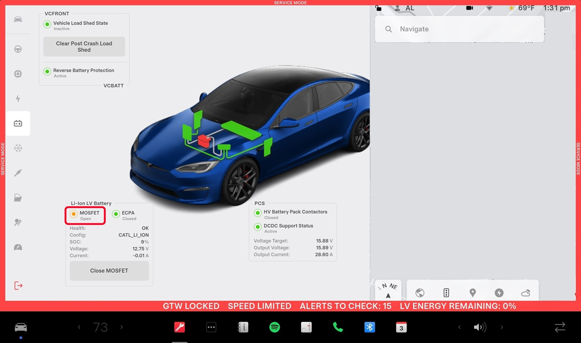The width and height of the screenshot is (581, 343).
Task: Click the speaker volume icon
Action: coord(479,328)
